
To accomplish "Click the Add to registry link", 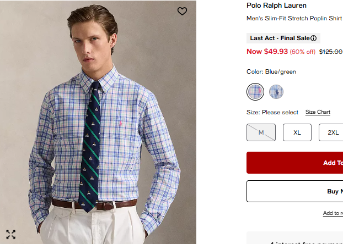I will [x=333, y=213].
